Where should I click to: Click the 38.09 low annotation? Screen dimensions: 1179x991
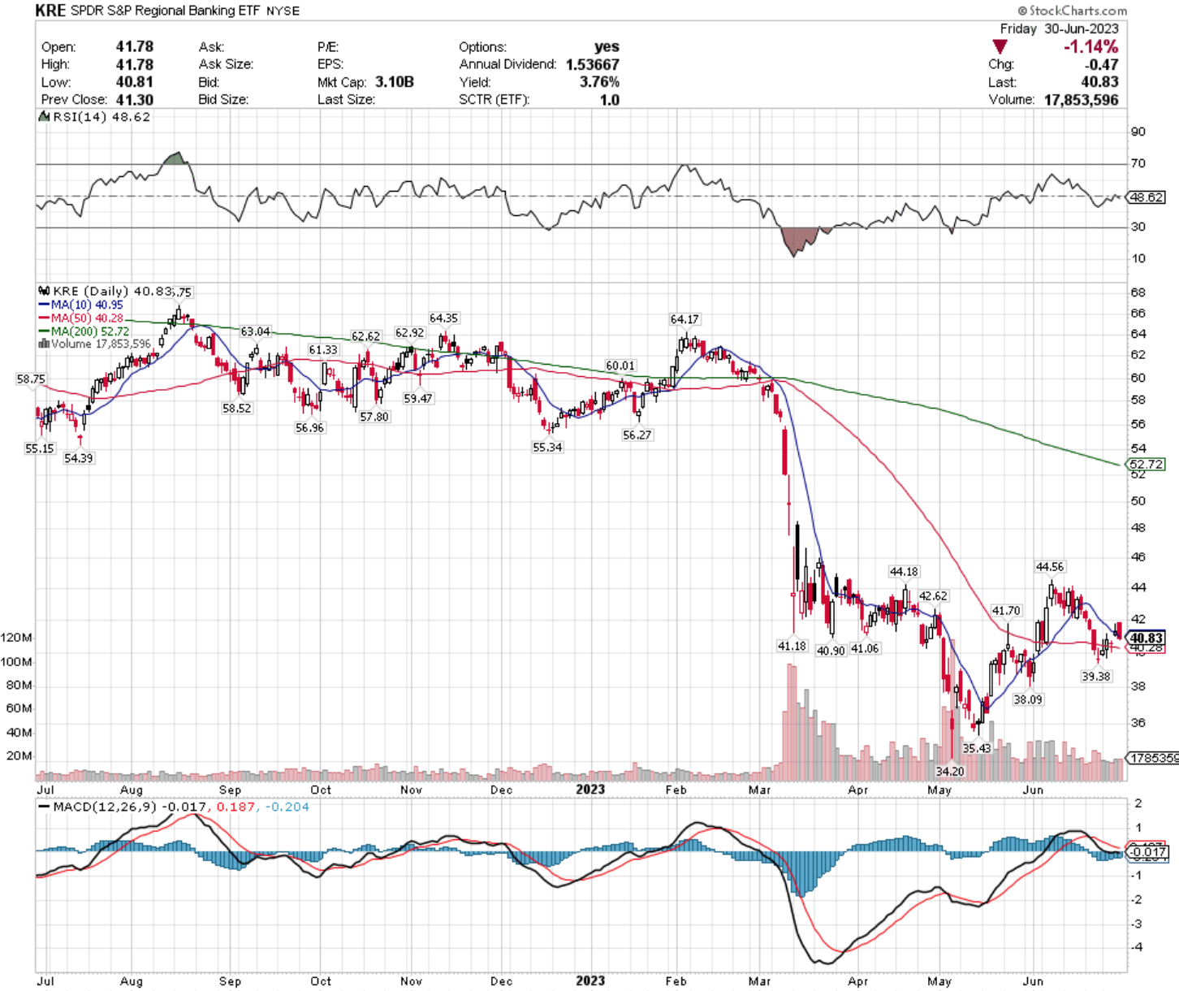(1027, 699)
